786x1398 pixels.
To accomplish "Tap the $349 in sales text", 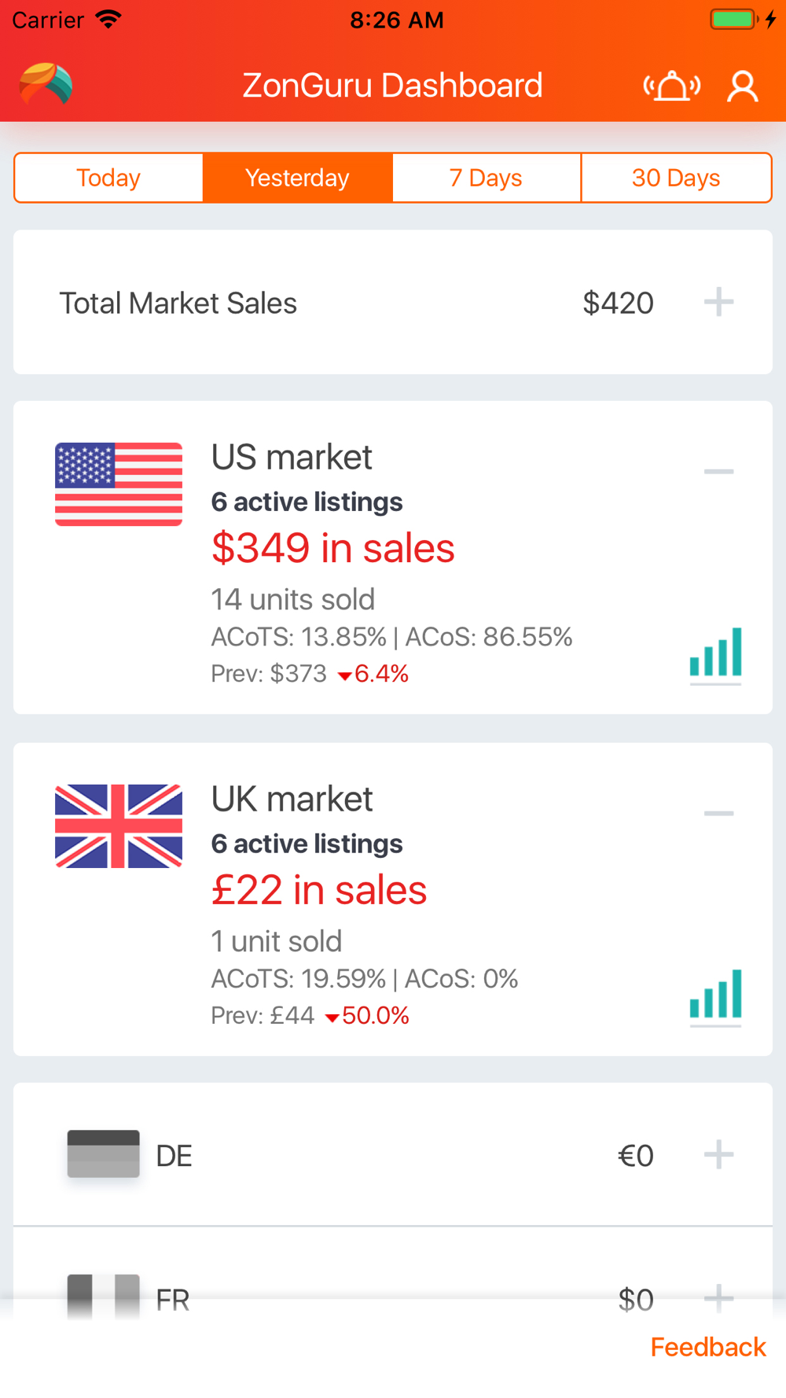I will [333, 548].
